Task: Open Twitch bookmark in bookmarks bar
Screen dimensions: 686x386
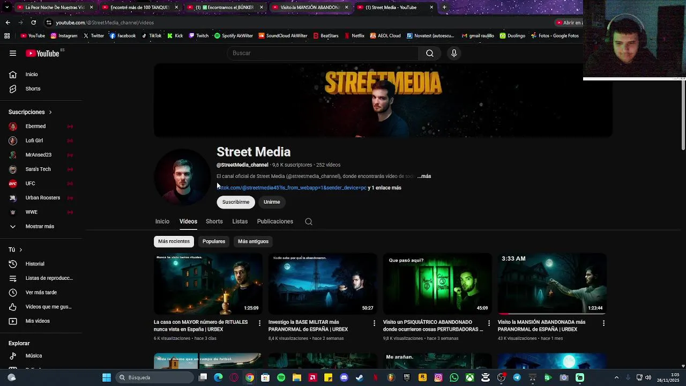Action: 198,36
